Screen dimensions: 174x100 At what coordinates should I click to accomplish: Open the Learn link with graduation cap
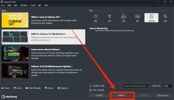(18, 88)
